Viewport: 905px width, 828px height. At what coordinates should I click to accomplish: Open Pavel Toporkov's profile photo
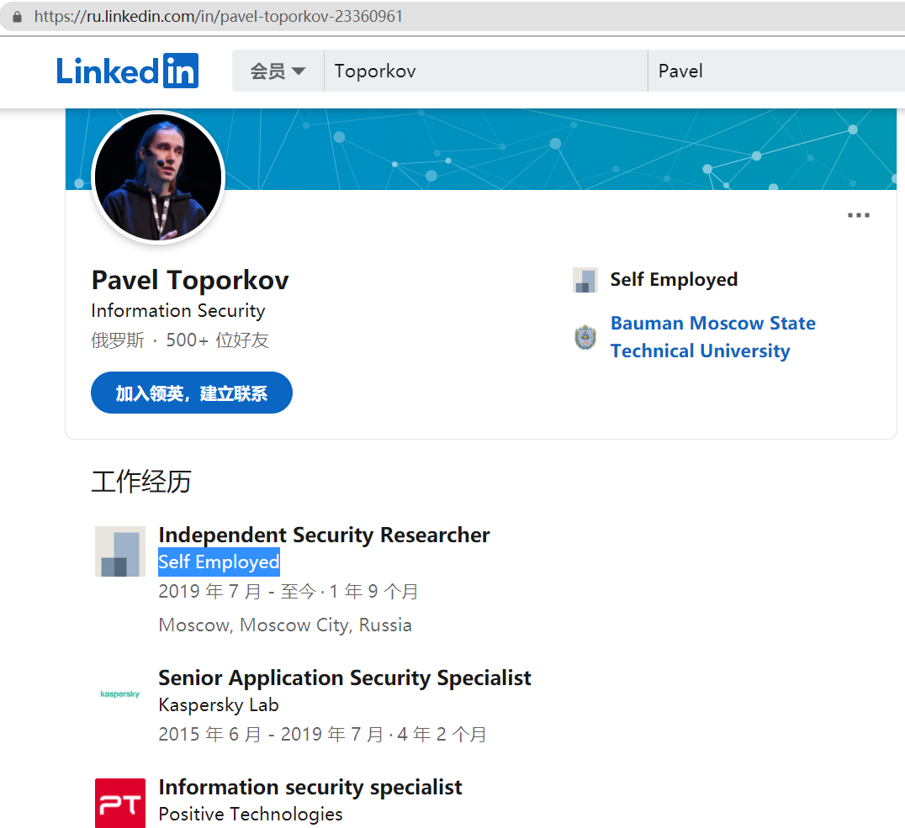(158, 177)
